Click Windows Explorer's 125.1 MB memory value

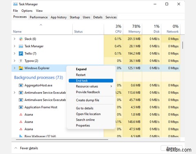click(x=134, y=68)
